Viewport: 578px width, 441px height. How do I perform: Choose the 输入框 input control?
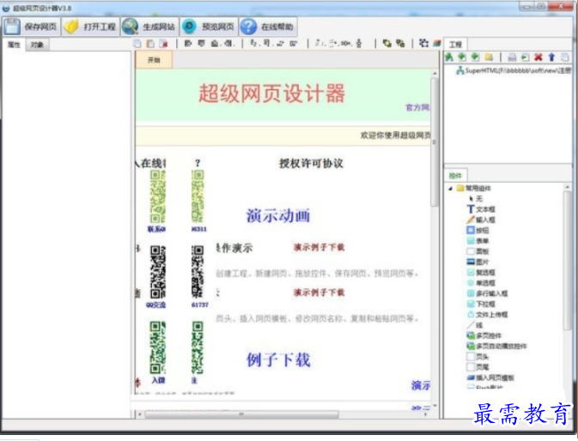(481, 220)
